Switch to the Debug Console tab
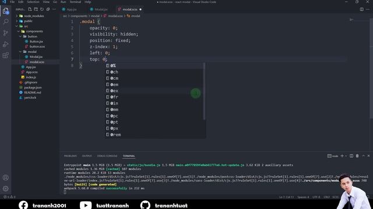 [x=107, y=156]
